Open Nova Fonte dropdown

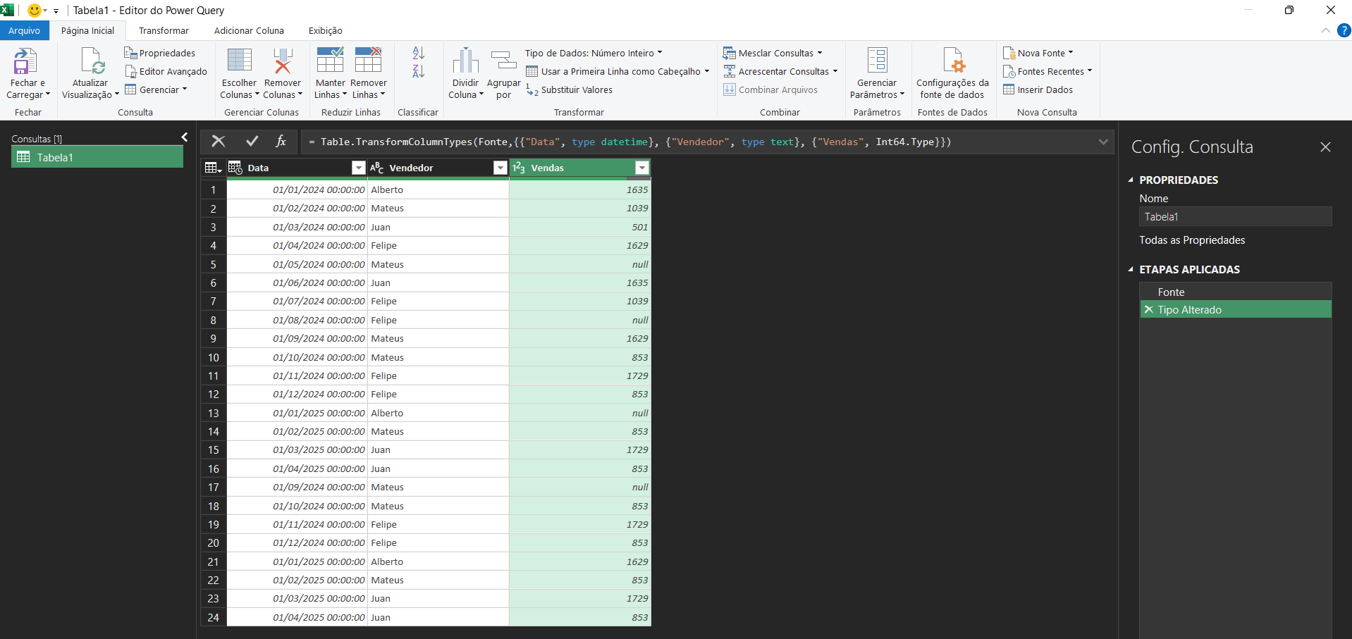point(1038,53)
